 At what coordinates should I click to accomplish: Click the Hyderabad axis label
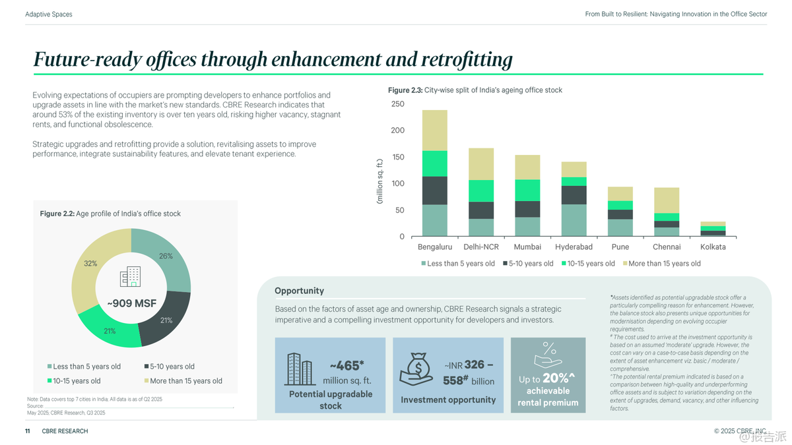tap(574, 247)
